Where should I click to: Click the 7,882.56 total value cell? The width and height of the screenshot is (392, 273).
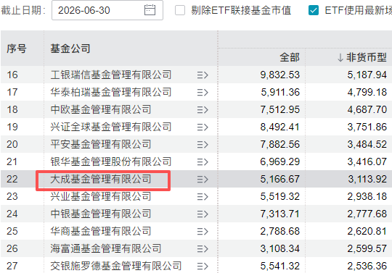pos(279,144)
